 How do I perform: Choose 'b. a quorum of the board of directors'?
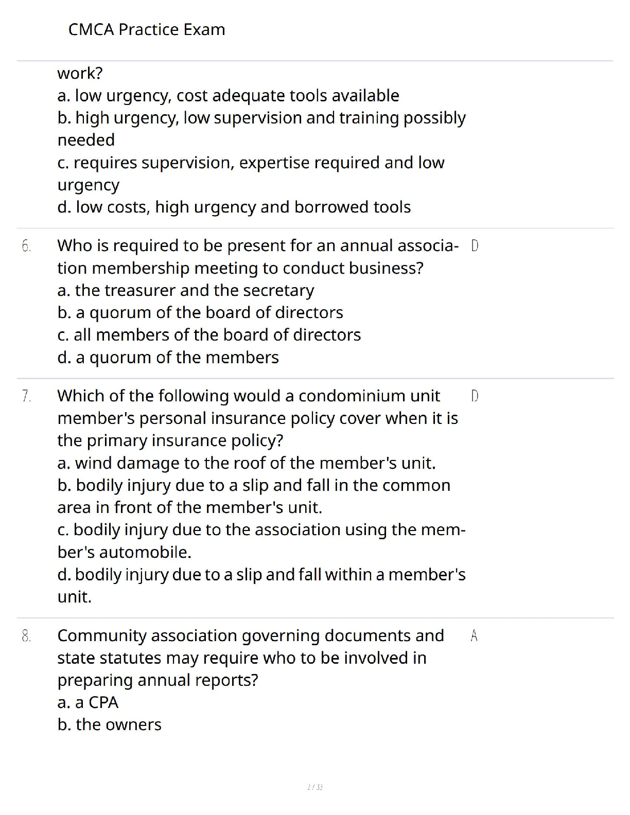[200, 313]
